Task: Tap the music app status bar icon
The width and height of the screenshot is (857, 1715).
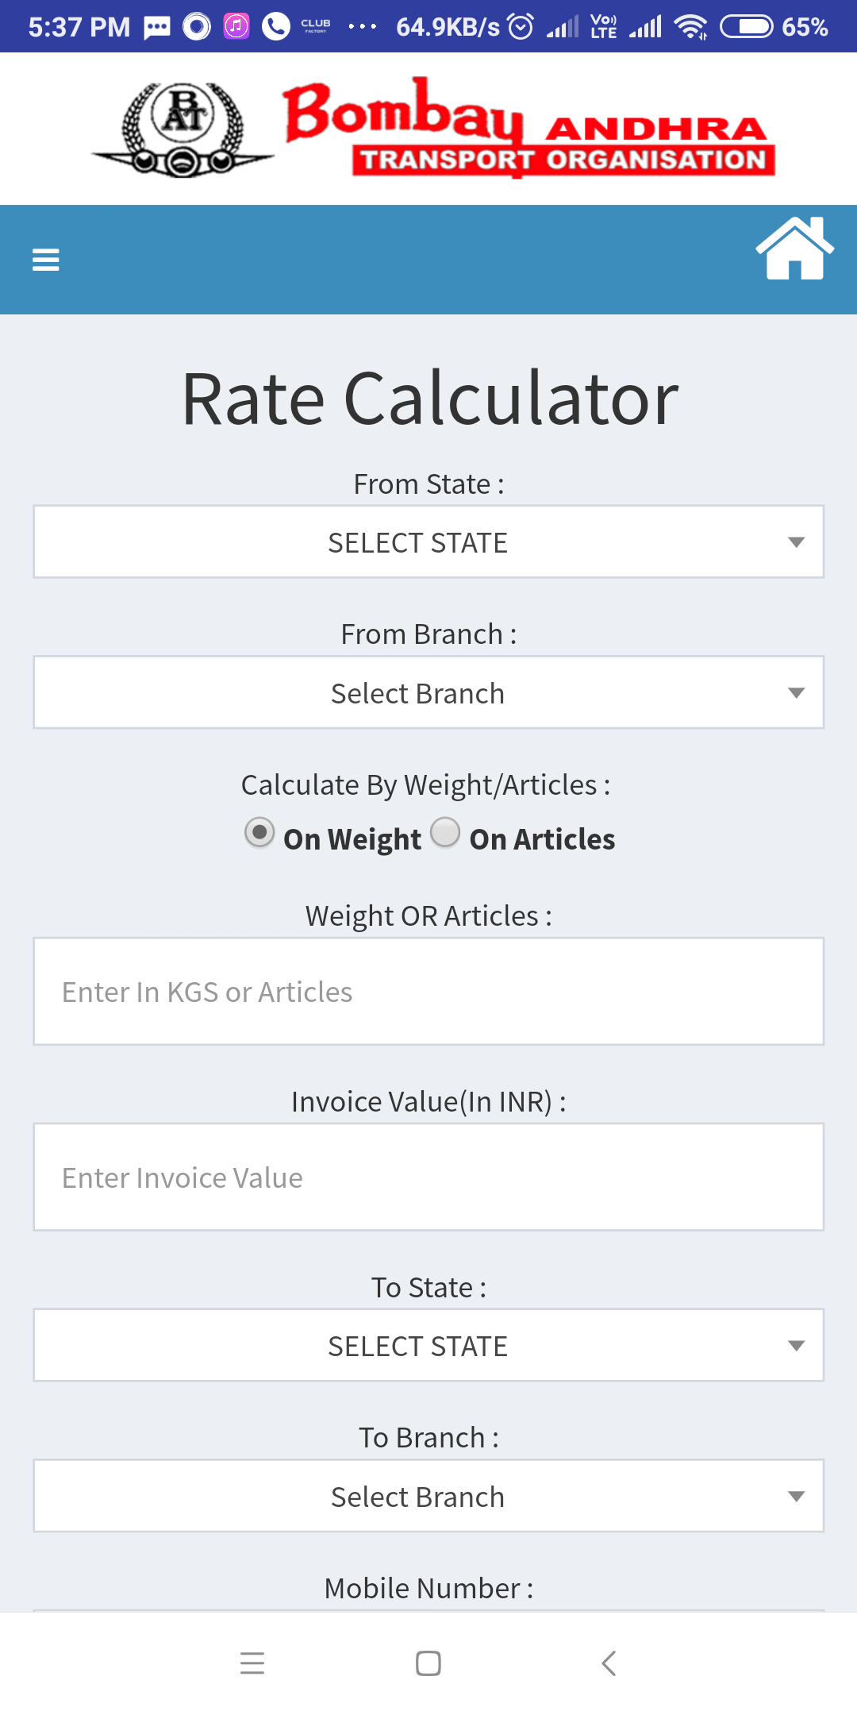Action: tap(236, 27)
